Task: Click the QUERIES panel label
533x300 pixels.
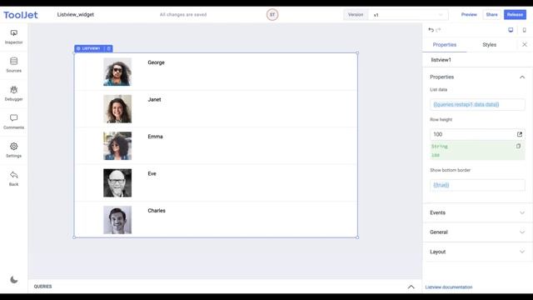Action: 42,287
